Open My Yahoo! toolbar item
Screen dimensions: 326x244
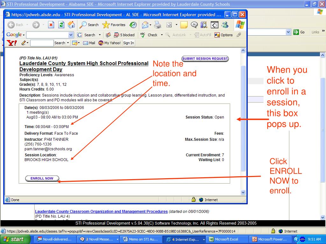[110, 43]
